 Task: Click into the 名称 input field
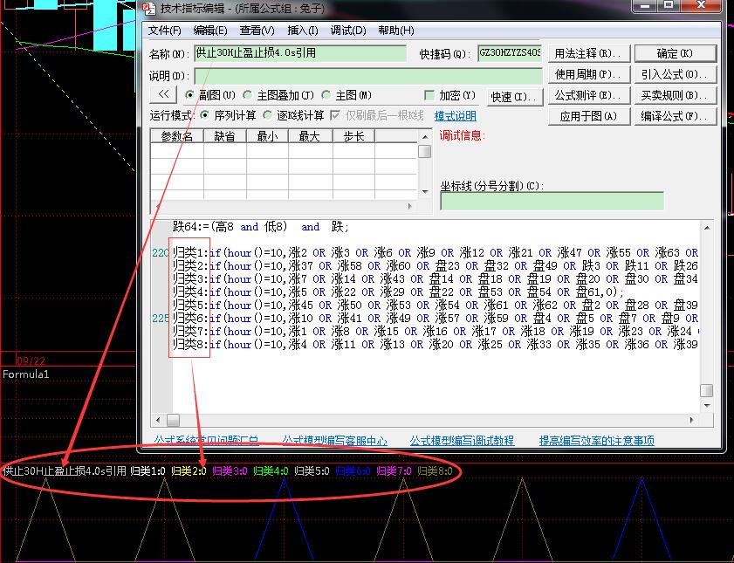tap(300, 53)
